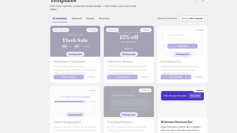Screen dimensions: 237x133
Task: Go to the Retention tab
Action: [104, 18]
